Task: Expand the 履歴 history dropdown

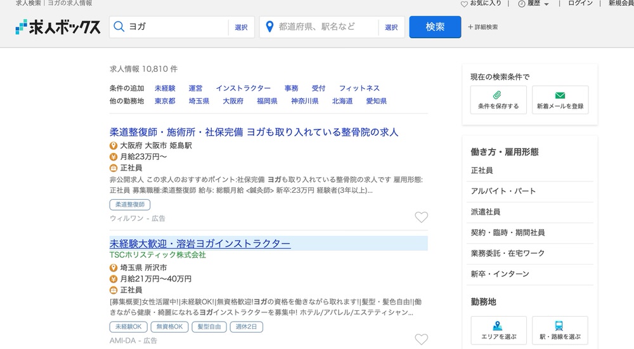Action: tap(533, 3)
